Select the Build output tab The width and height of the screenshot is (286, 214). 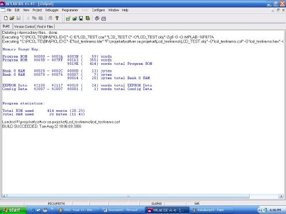[x=6, y=26]
